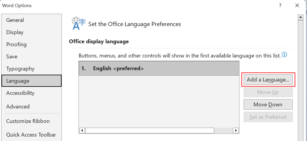Open the Help question mark button

pos(280,5)
